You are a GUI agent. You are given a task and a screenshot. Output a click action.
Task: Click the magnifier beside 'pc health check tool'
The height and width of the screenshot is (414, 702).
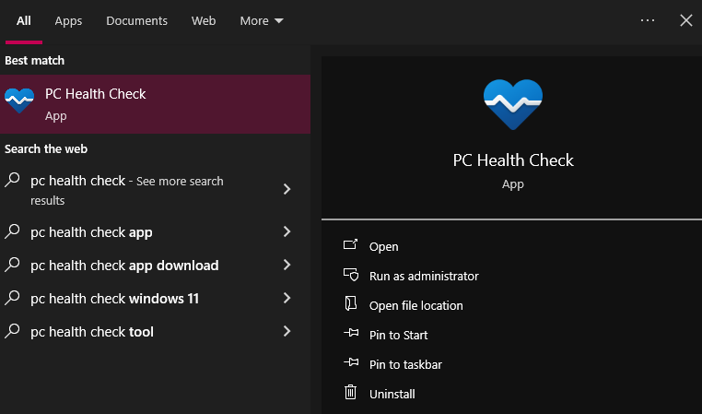[x=12, y=331]
